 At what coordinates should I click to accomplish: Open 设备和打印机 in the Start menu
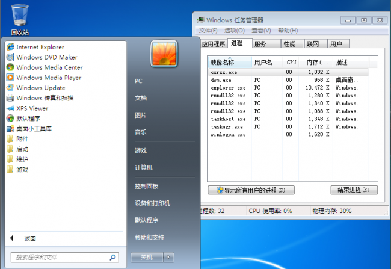point(152,203)
